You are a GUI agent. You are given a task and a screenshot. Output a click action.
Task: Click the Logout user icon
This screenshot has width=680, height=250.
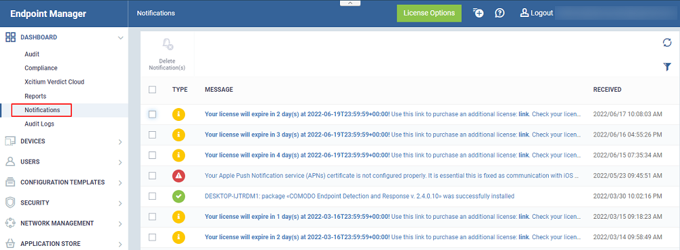[524, 12]
